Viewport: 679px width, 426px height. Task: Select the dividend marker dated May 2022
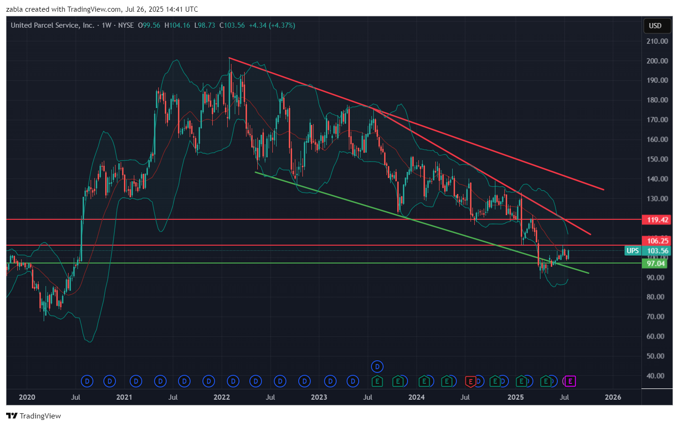pos(256,381)
